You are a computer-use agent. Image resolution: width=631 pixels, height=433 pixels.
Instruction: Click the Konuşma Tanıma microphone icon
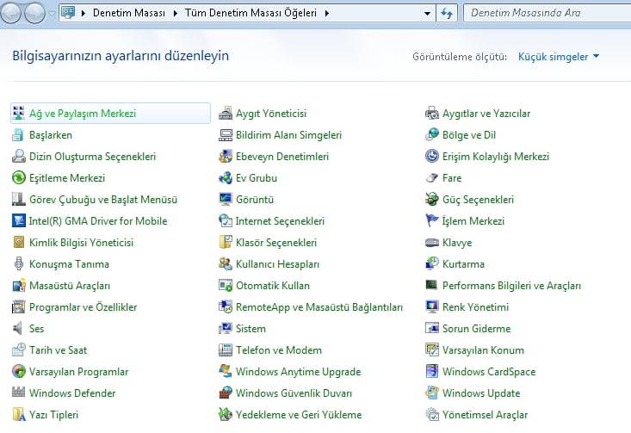click(x=19, y=263)
